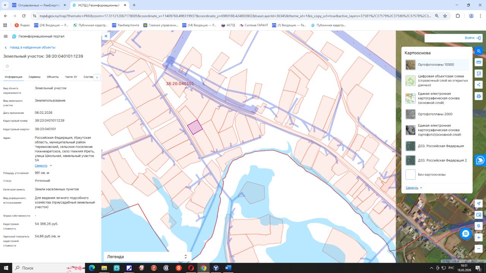This screenshot has height=273, width=486.
Task: Expand the Легенда selector
Action: click(147, 257)
